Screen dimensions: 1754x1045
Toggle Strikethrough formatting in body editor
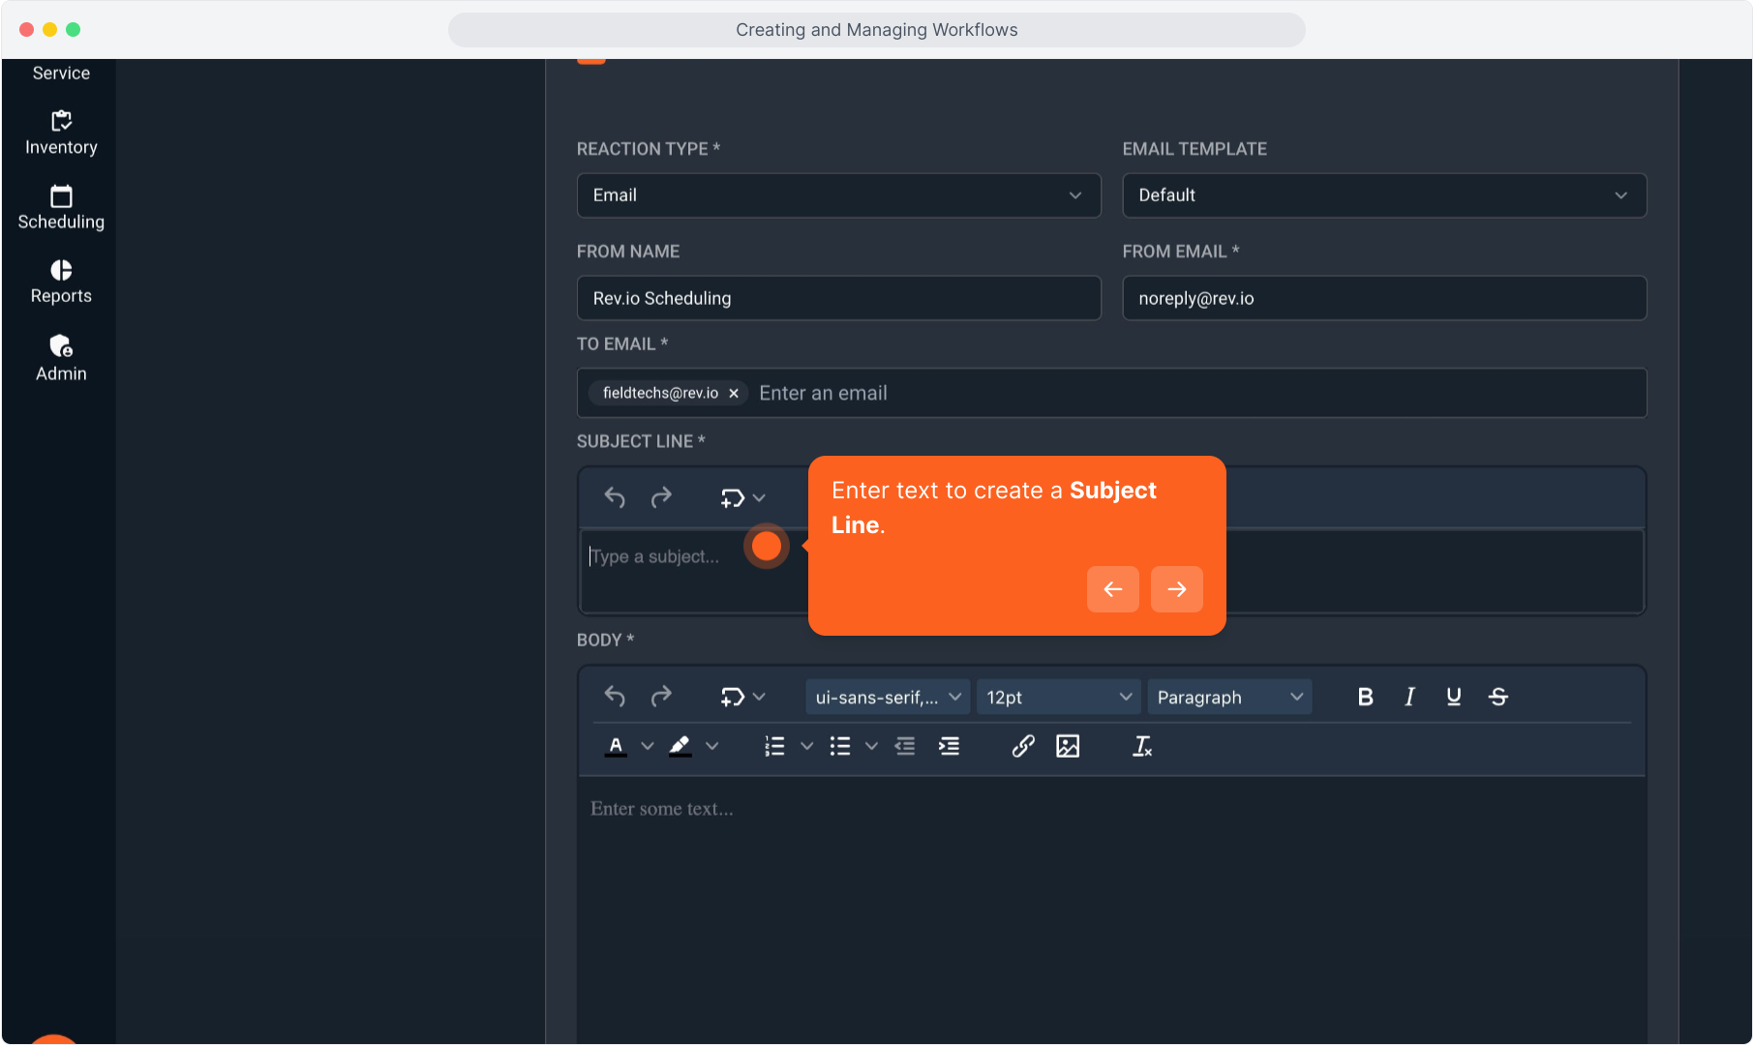click(1497, 697)
